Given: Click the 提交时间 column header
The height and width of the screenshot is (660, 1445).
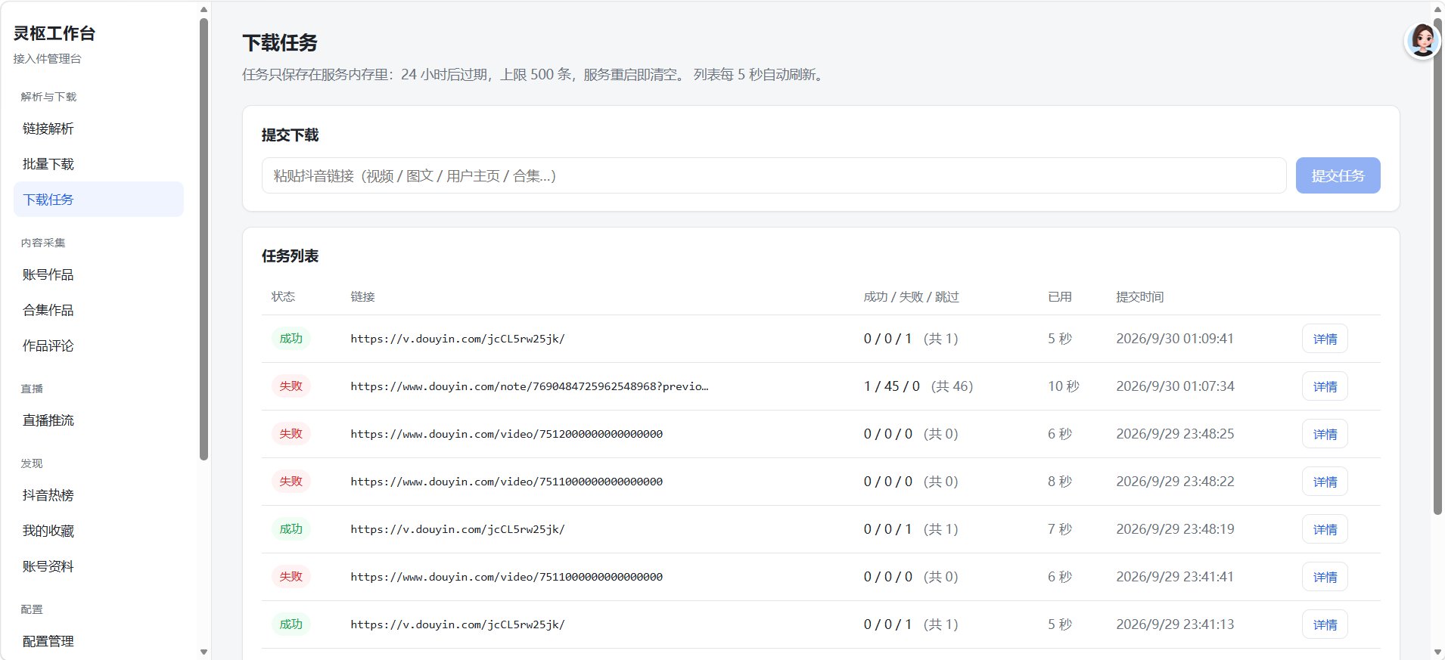Looking at the screenshot, I should [1139, 296].
